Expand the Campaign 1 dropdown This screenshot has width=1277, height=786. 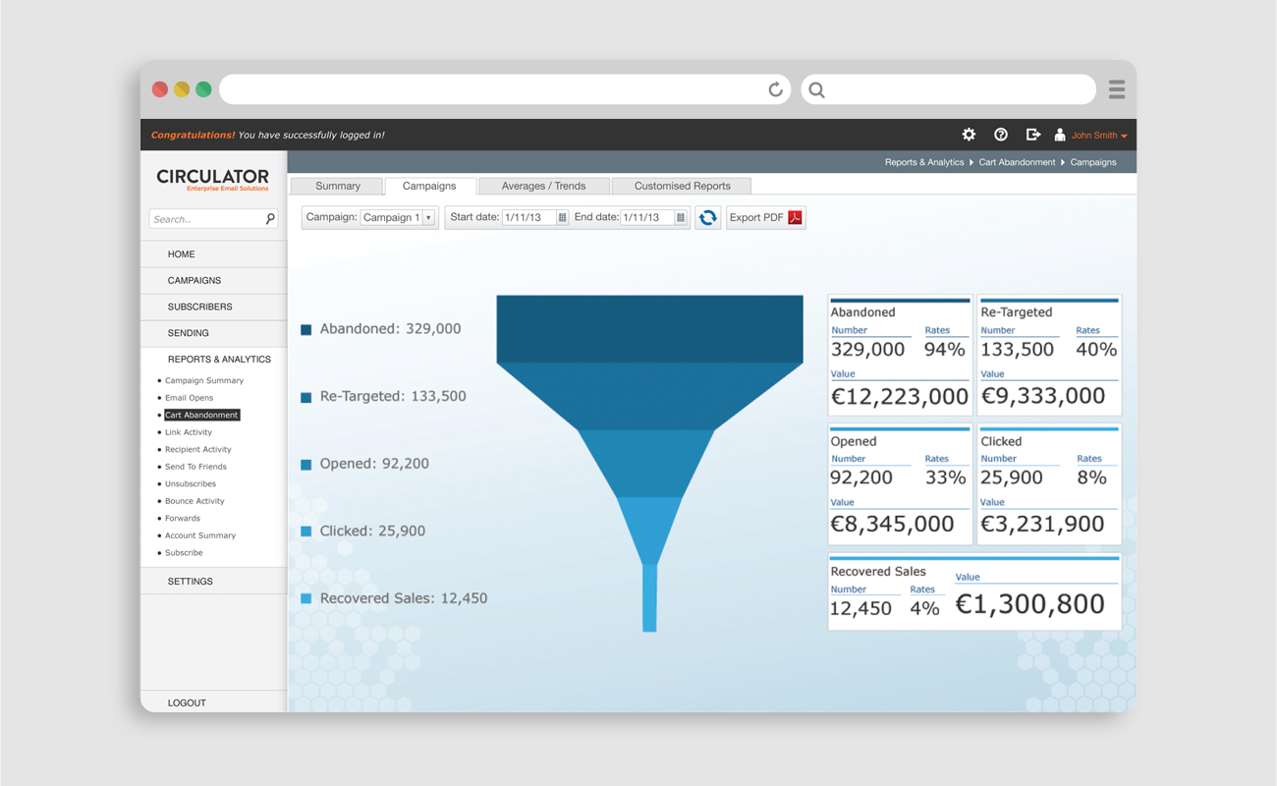pos(428,218)
